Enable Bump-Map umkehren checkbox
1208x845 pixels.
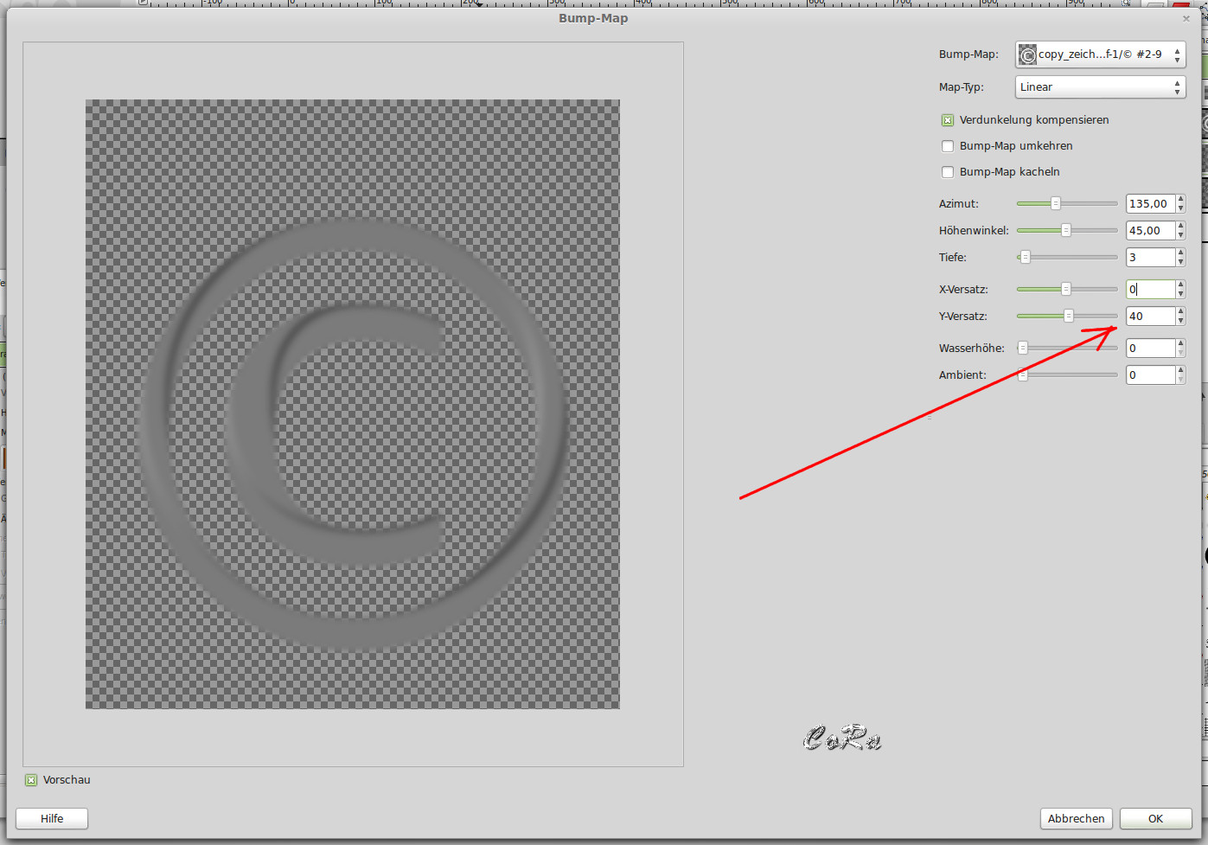pos(948,146)
